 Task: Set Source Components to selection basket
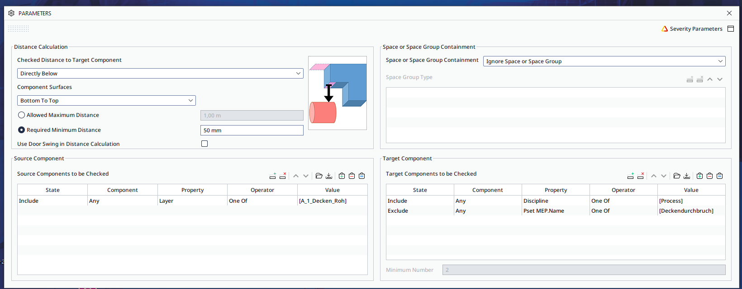point(361,176)
